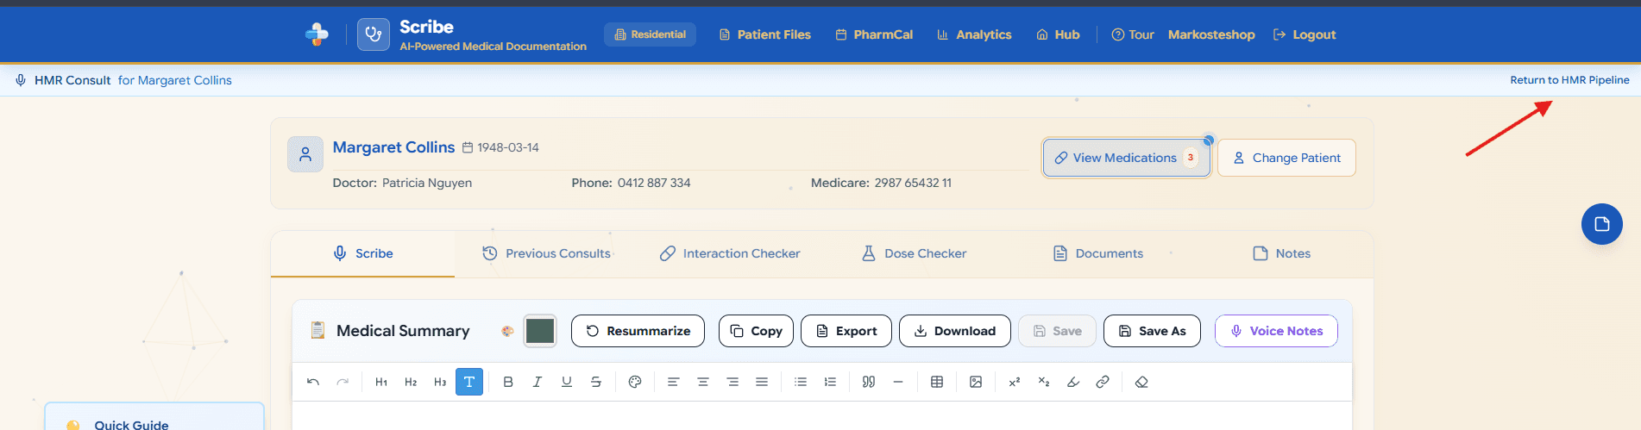The image size is (1641, 430).
Task: Align text to the left
Action: pos(674,382)
